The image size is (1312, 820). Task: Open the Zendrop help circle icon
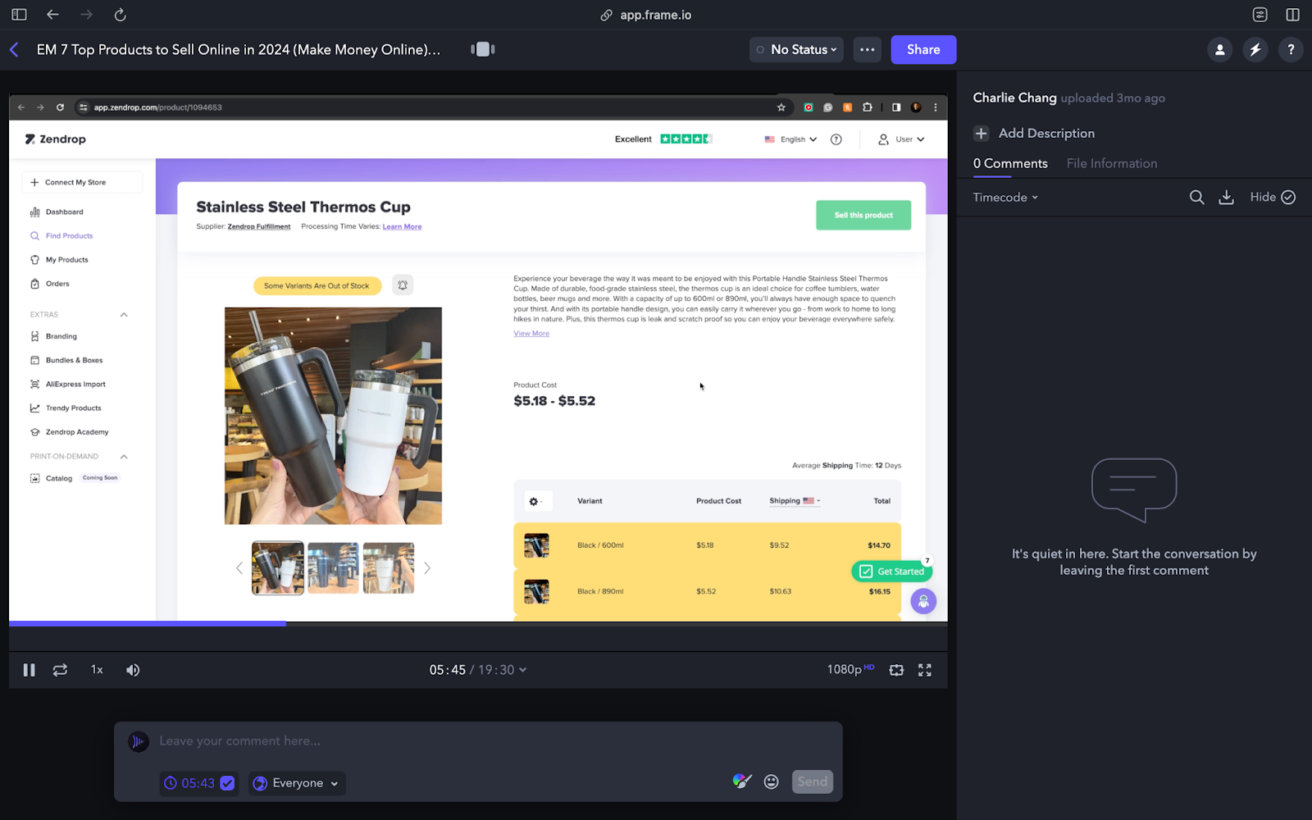coord(836,139)
